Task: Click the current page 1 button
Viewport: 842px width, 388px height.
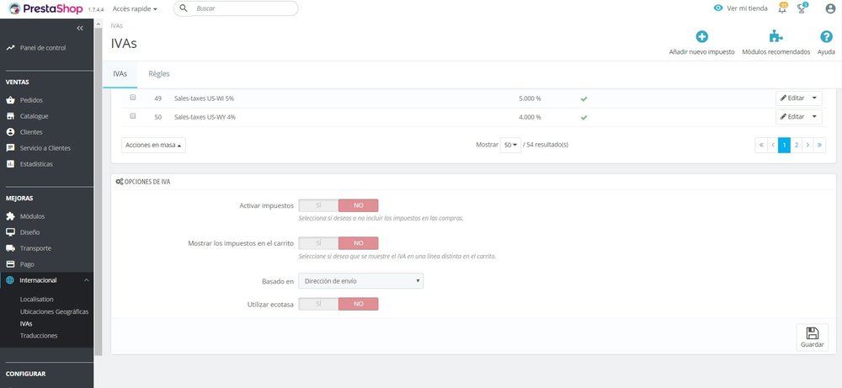Action: pos(785,146)
